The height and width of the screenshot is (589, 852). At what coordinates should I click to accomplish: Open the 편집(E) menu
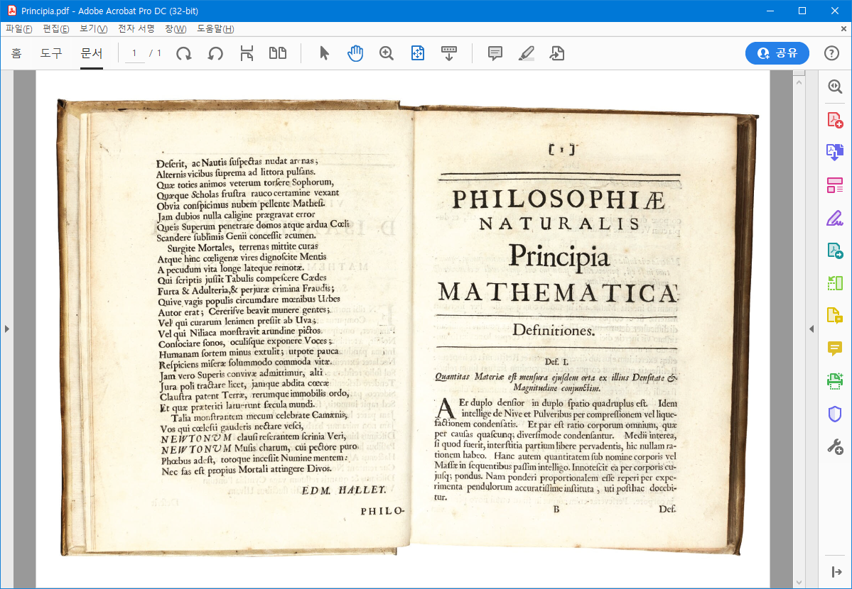pyautogui.click(x=56, y=29)
